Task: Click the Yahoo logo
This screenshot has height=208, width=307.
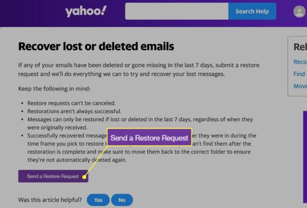Action: (86, 11)
